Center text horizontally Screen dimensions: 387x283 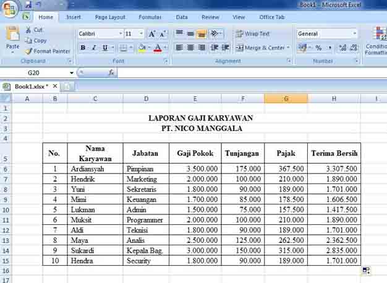coord(190,48)
